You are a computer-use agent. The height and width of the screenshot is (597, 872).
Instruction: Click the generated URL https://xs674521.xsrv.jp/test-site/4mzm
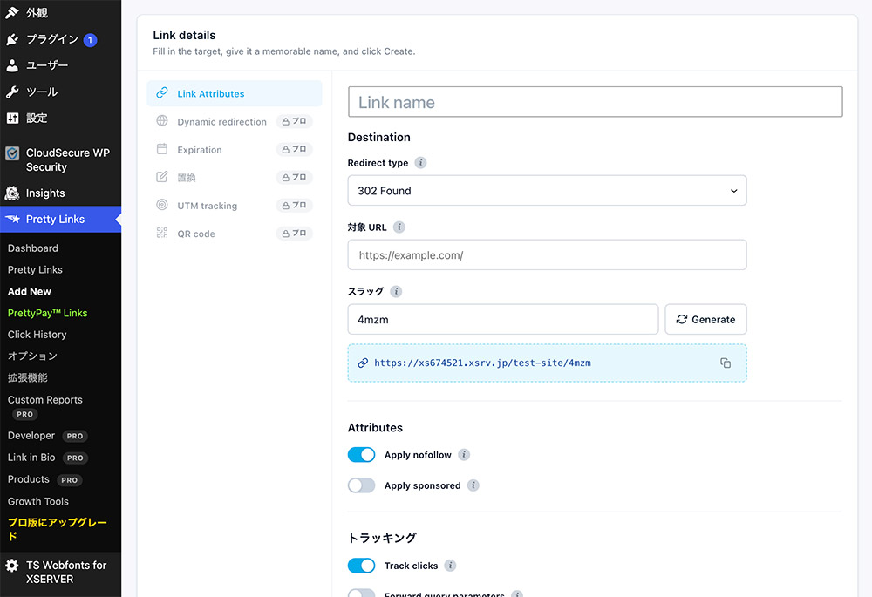482,363
